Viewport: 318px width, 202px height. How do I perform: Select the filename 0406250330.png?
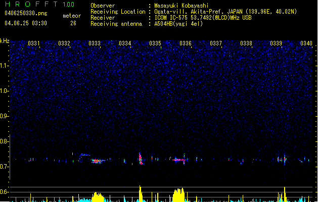(x=26, y=14)
